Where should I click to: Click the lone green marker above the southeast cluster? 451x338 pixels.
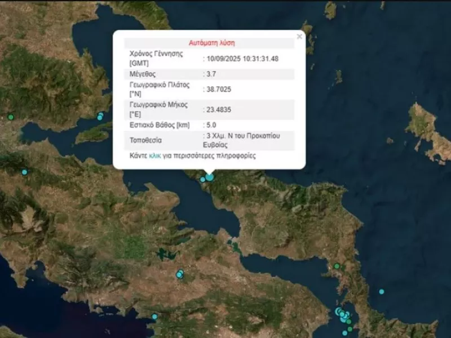[337, 266]
